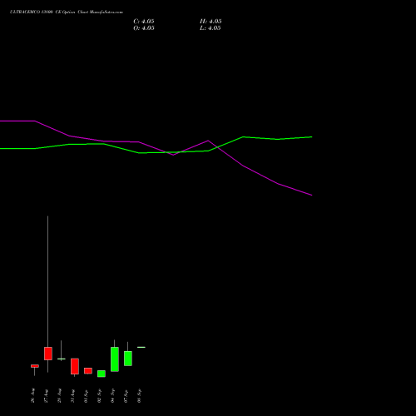
Task: Click the 07 Sep date label
Action: click(126, 395)
